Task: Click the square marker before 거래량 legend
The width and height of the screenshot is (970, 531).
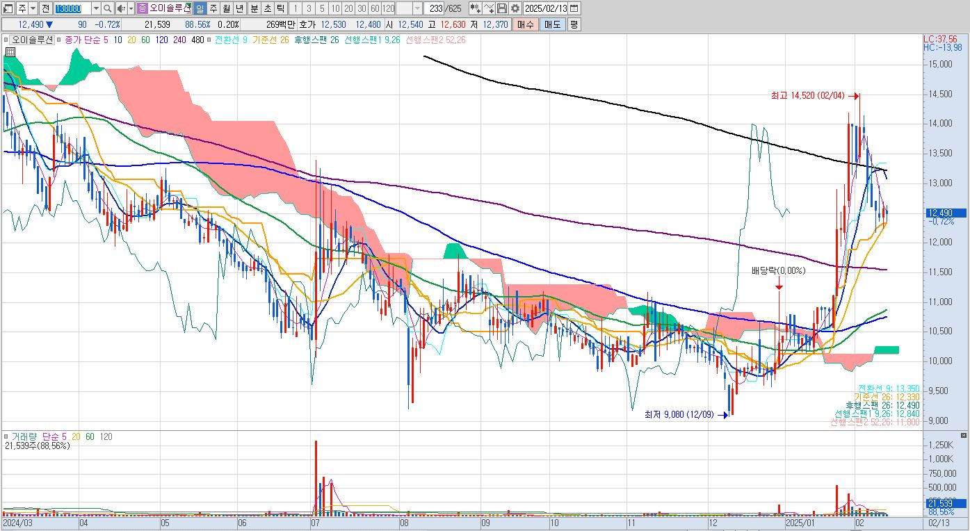Action: [7, 436]
